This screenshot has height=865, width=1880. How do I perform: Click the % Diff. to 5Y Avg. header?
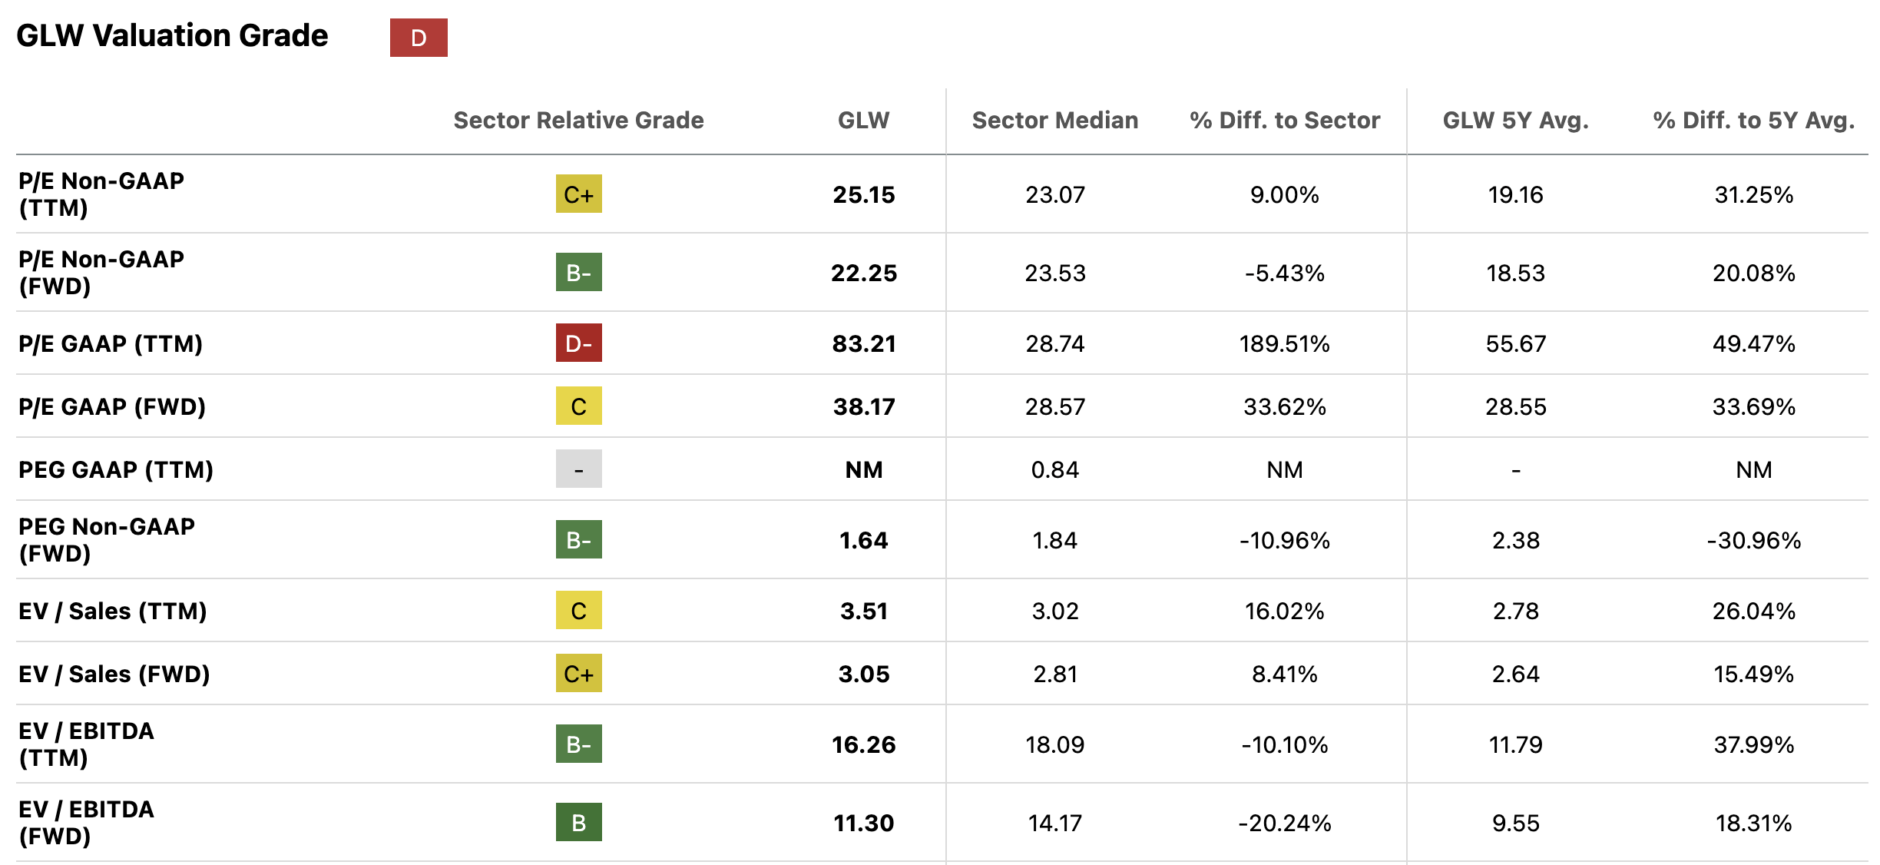tap(1753, 121)
